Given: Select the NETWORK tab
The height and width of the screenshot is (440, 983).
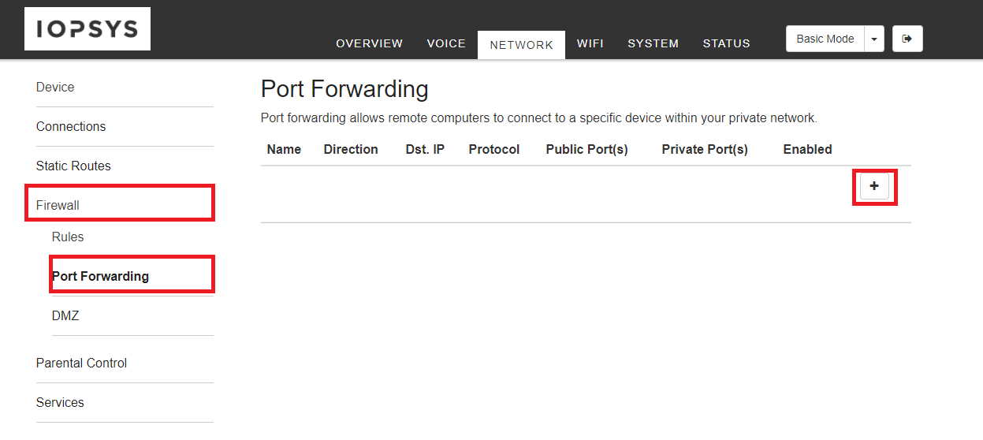Looking at the screenshot, I should tap(521, 45).
